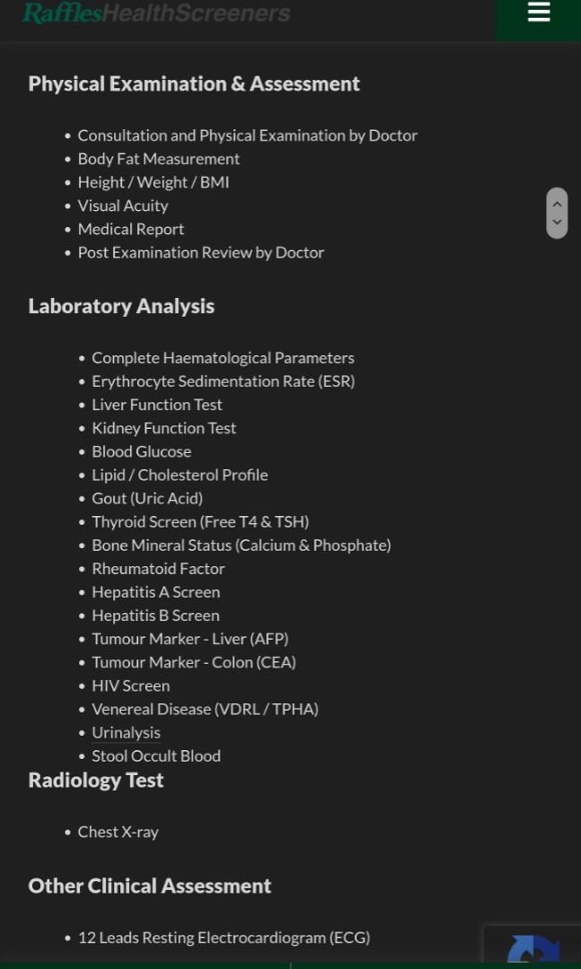Click the Liver Function Test entry
This screenshot has width=581, height=969.
point(157,405)
